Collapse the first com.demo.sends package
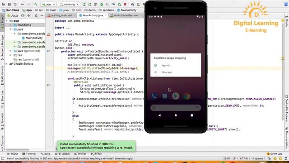 pos(14,34)
